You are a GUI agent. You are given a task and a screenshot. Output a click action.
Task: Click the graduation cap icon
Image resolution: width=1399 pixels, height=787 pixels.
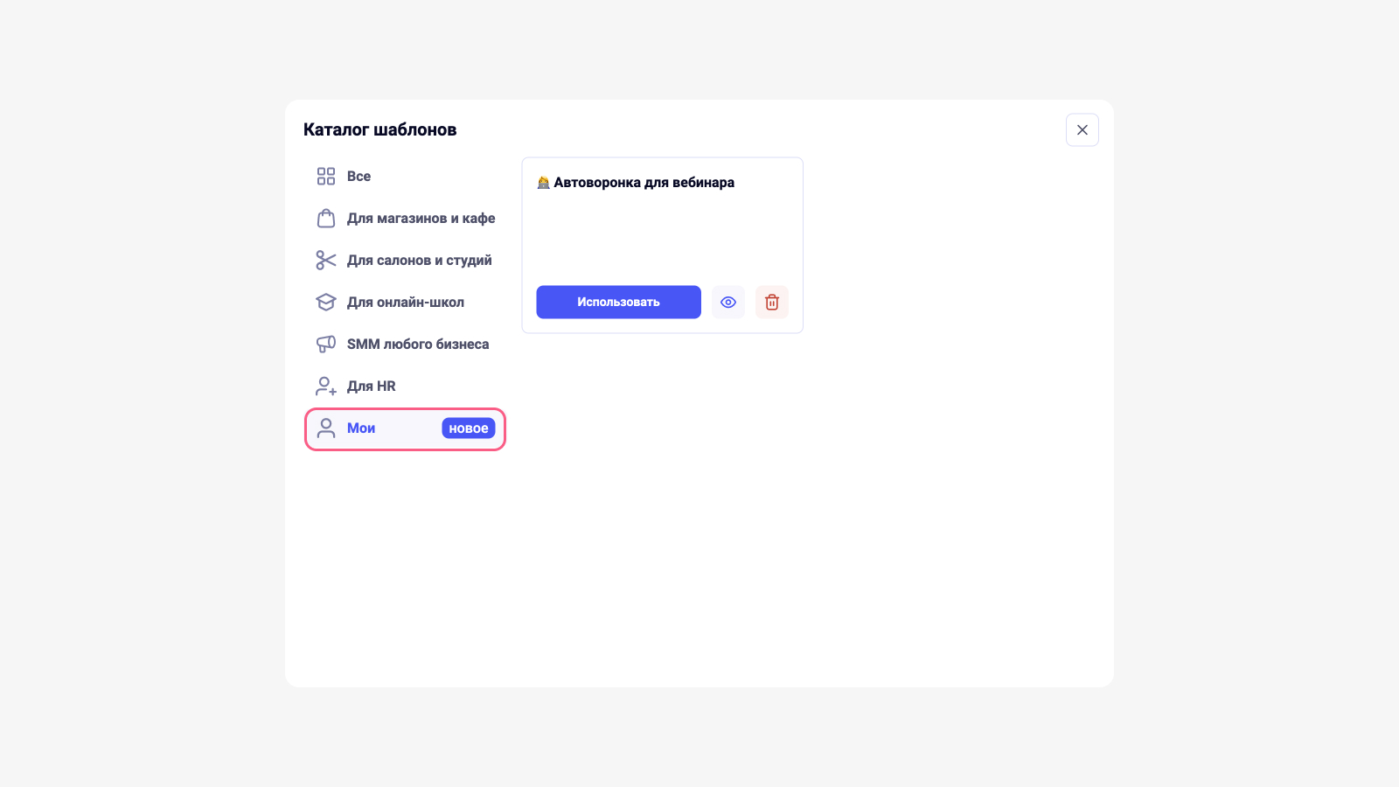pos(326,303)
